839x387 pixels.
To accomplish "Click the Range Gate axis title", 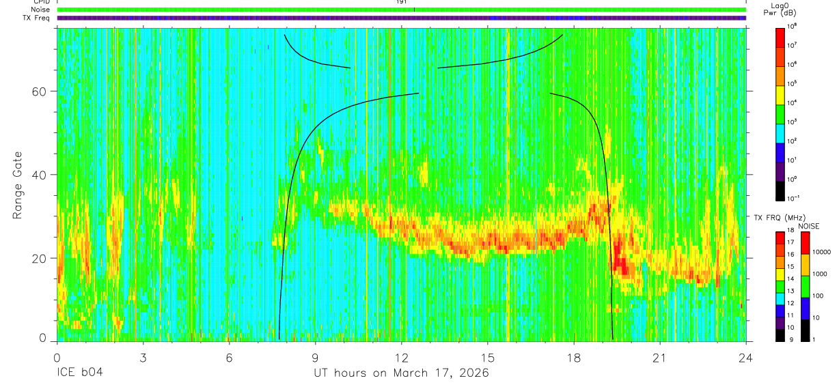I will click(x=18, y=186).
